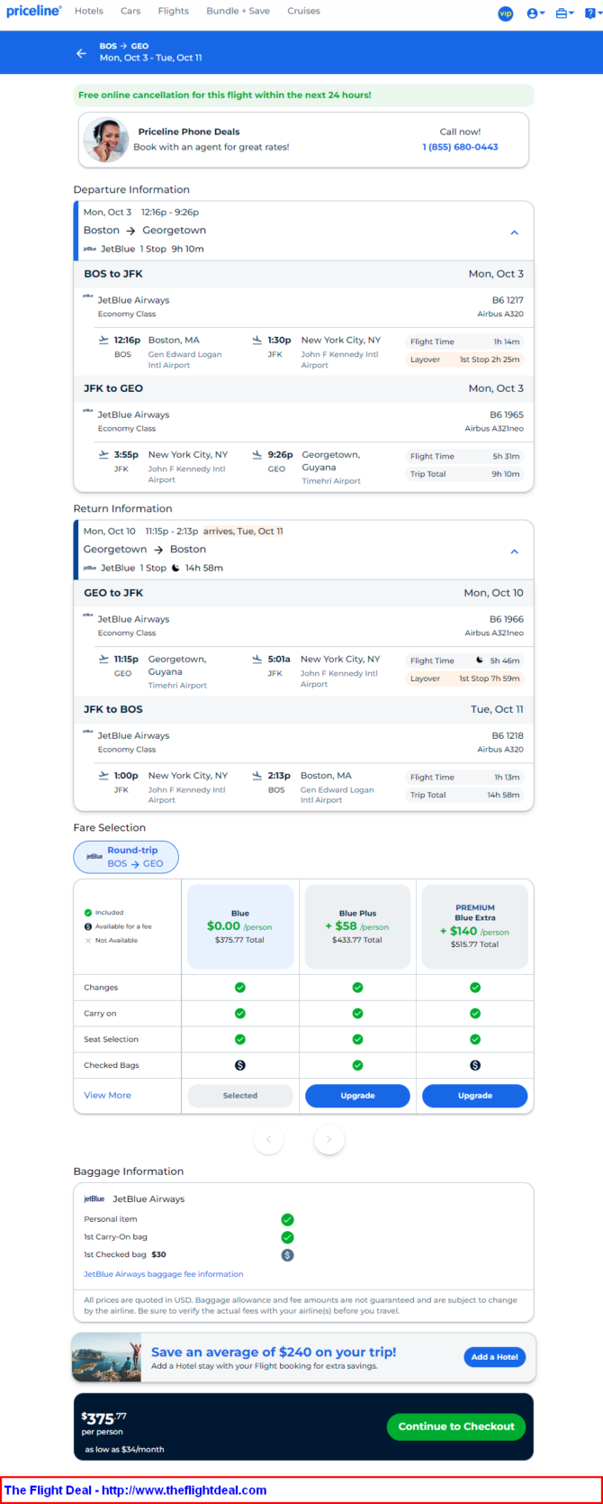Viewport: 603px width, 1504px height.
Task: Open JetBlue Airways baggage fee information
Action: 164,1274
